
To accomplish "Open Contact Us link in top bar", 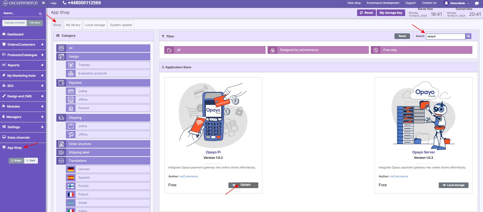I will point(429,3).
